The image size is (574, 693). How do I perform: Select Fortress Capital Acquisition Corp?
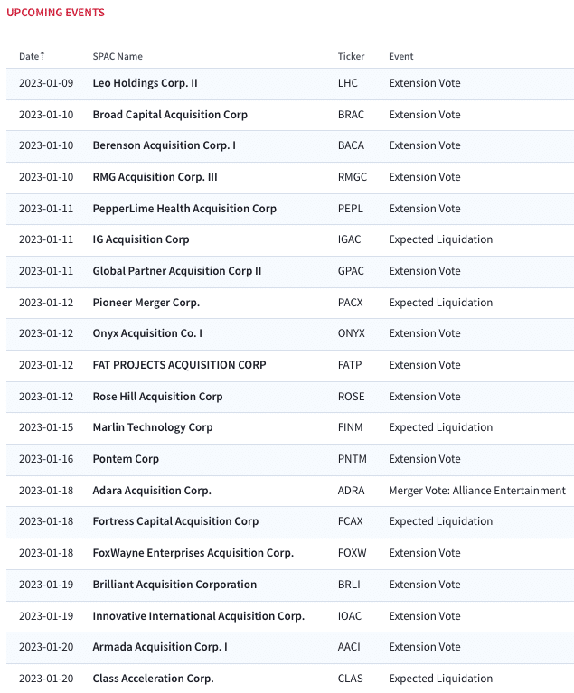click(x=175, y=521)
